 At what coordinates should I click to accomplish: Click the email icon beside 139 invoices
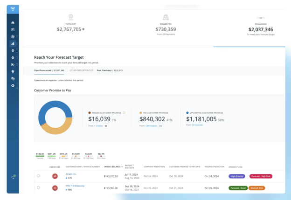click(x=160, y=126)
